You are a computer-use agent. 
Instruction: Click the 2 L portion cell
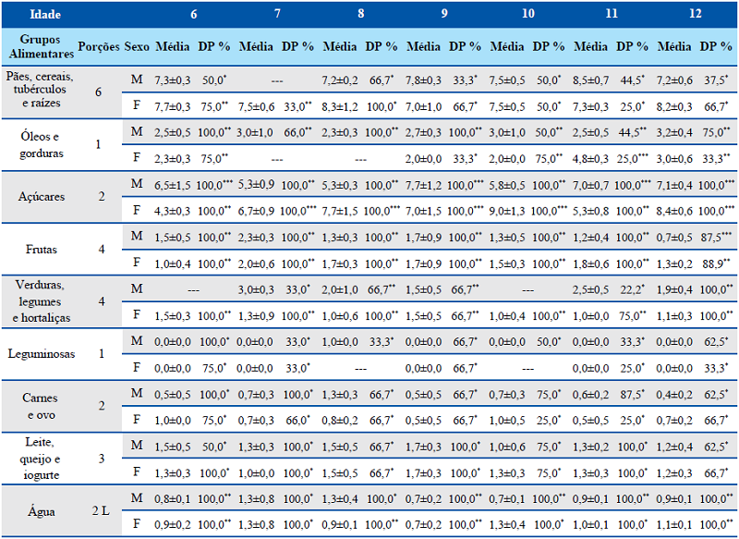[x=99, y=510]
